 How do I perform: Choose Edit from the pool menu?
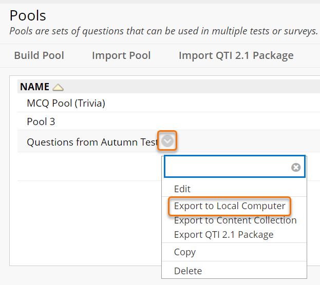[x=182, y=189]
